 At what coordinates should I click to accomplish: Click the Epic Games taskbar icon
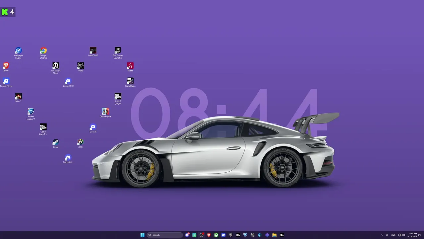pos(231,235)
